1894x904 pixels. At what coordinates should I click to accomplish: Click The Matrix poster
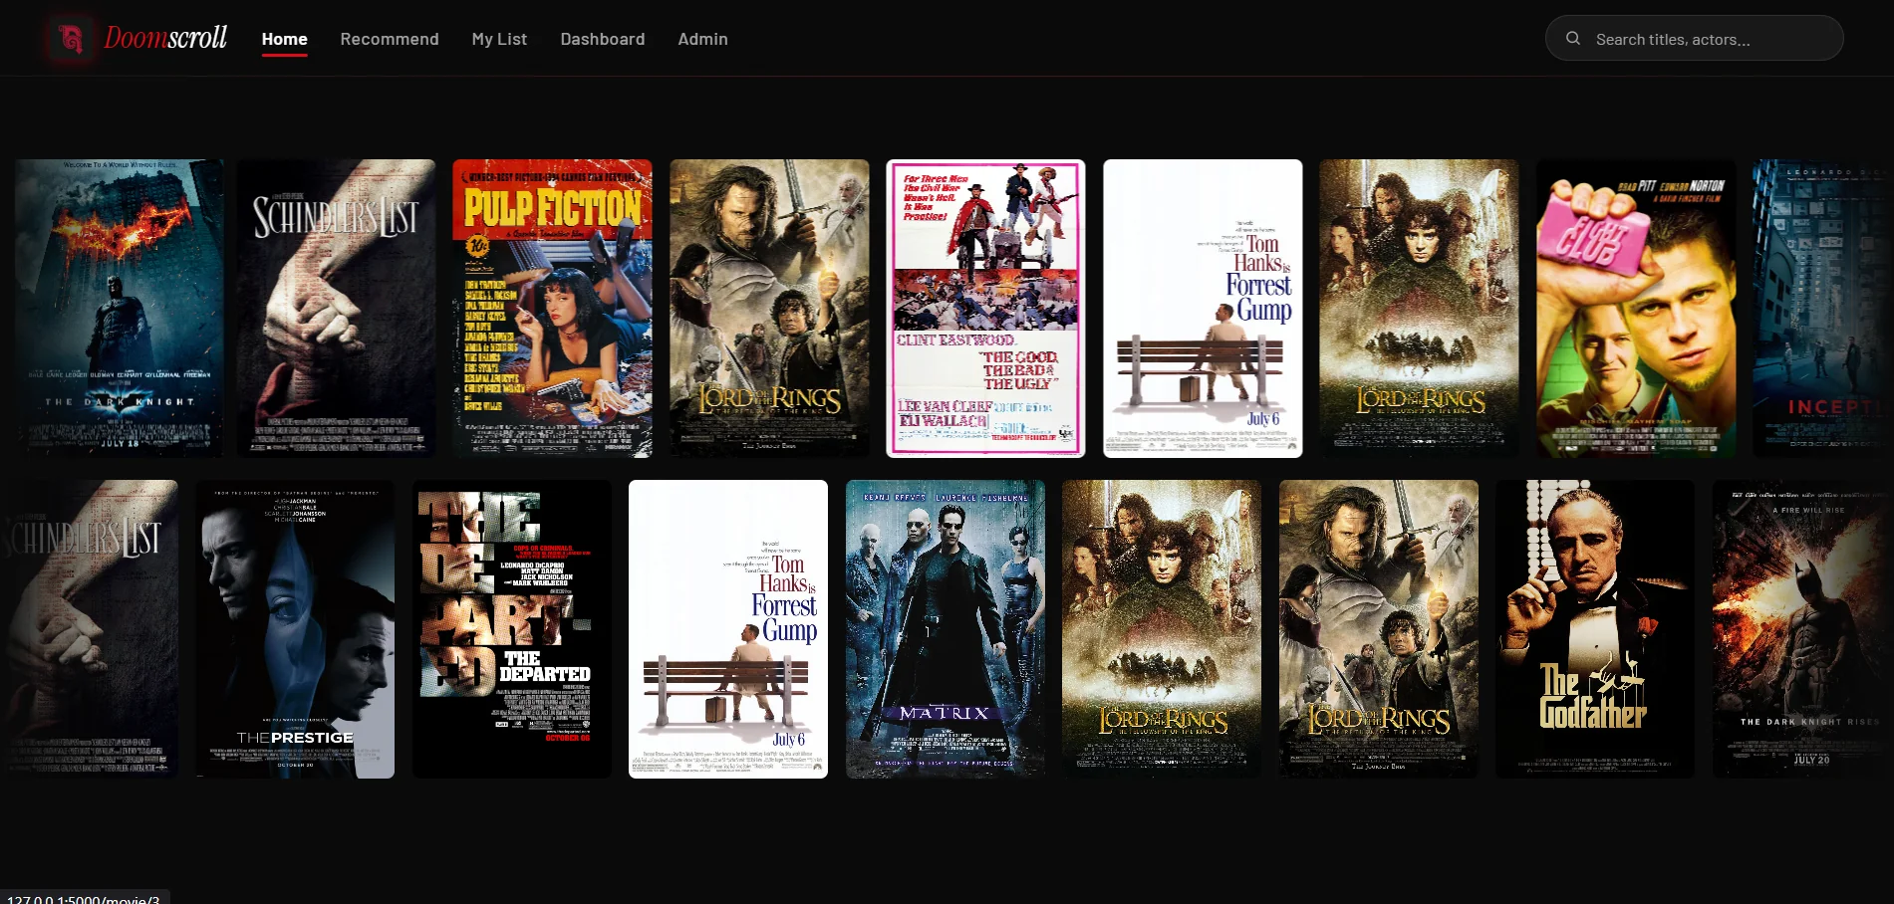click(946, 629)
